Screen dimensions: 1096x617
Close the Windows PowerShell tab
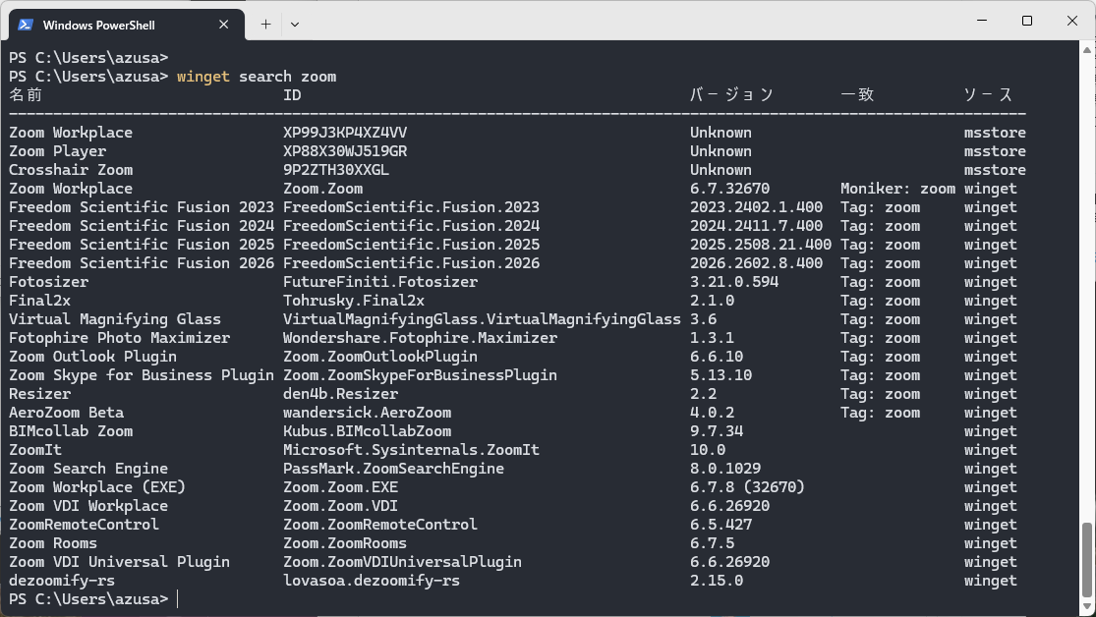point(224,25)
